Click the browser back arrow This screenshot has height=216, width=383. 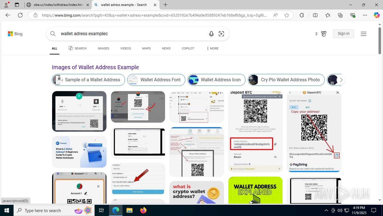coord(8,15)
